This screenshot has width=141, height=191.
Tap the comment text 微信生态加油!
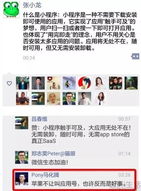click(49, 162)
